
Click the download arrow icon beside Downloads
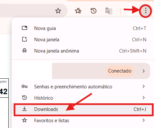point(24,109)
